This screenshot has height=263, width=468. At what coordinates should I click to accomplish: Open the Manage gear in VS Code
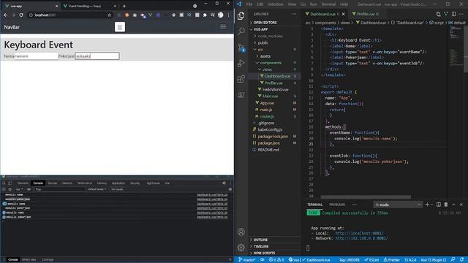pos(241,247)
